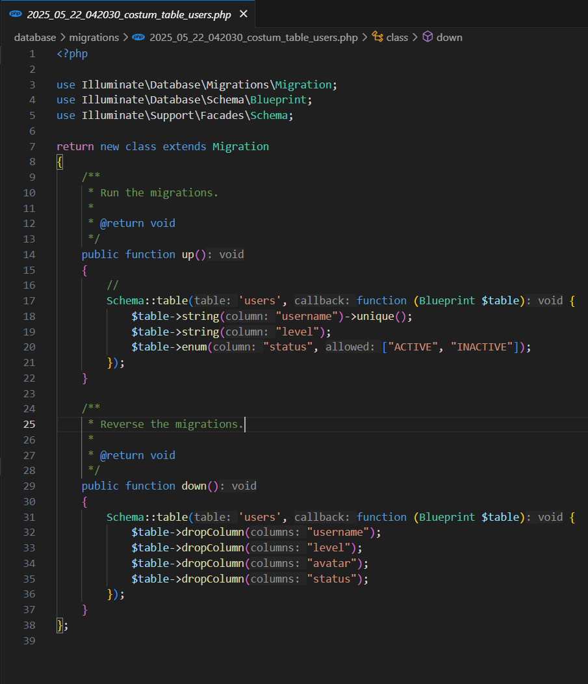Click the PHP file icon in the editor tab
This screenshot has height=684, width=588.
pos(15,14)
